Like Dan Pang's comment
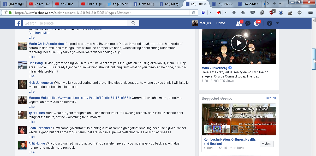Screen dimensions: 316x156 (32, 76)
